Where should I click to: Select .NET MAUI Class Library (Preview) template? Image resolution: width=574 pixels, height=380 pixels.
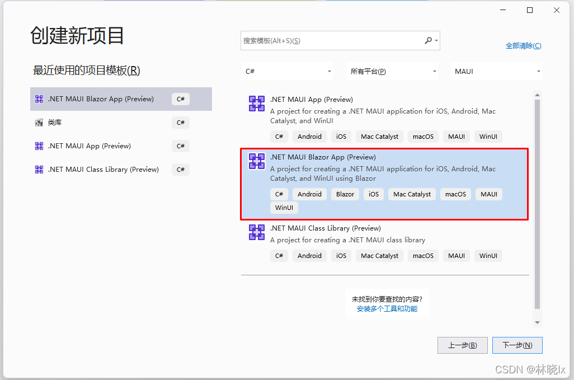325,228
